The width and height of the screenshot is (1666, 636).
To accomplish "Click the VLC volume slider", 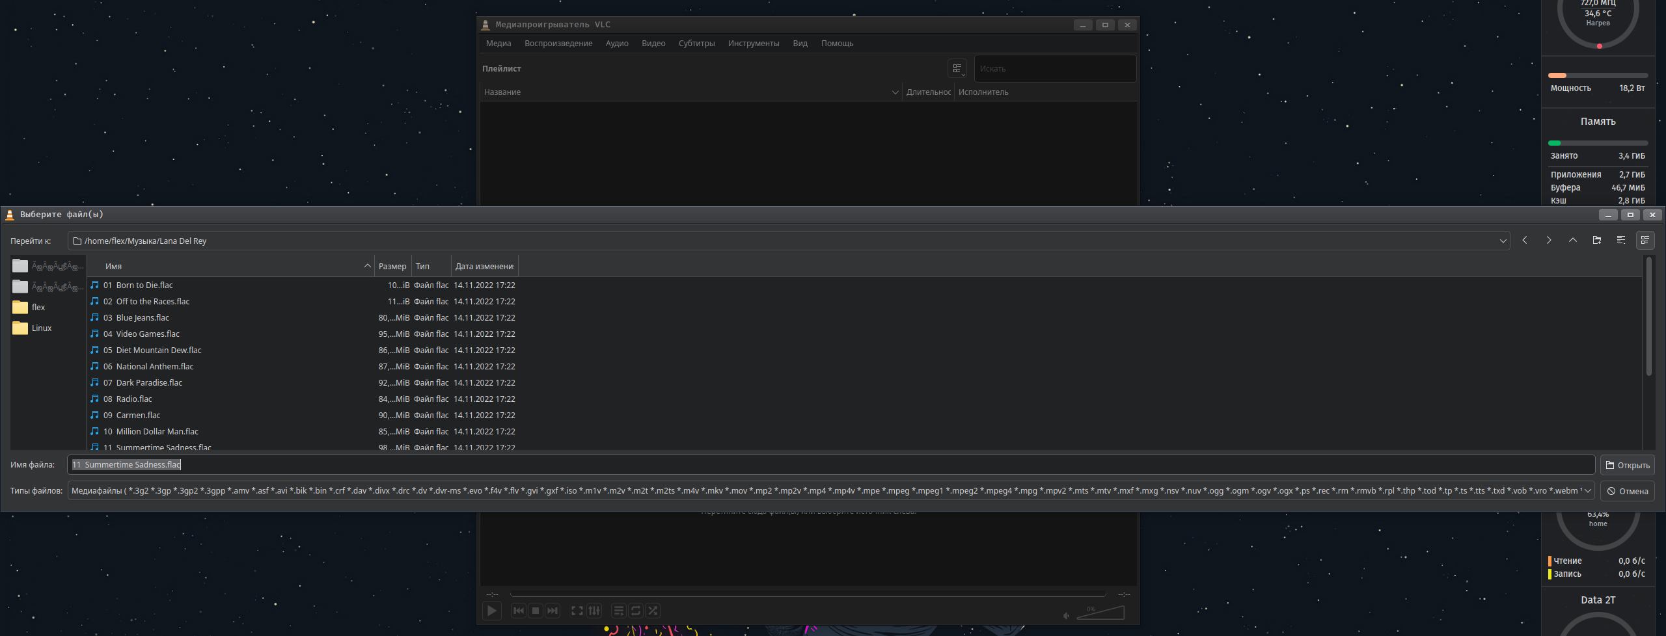I will [x=1100, y=613].
